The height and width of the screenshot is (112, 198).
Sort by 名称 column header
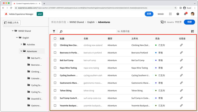(x=86, y=38)
